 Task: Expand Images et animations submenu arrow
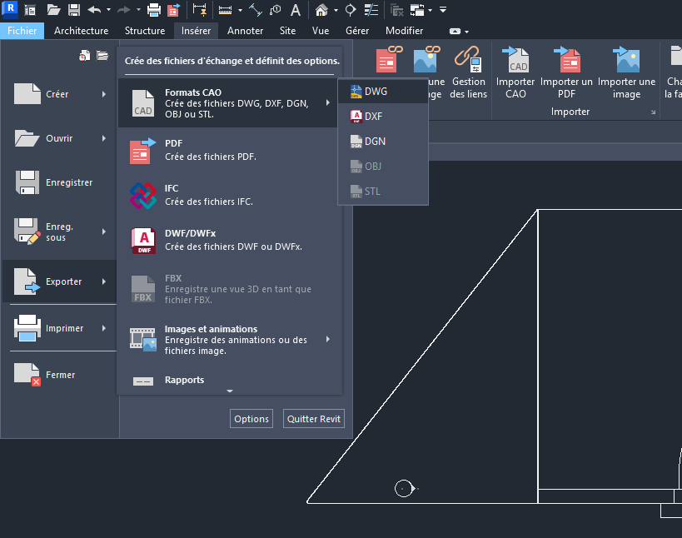tap(328, 339)
